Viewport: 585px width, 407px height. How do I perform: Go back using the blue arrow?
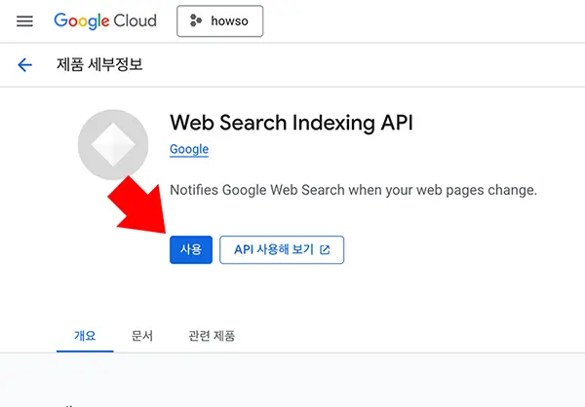point(25,65)
